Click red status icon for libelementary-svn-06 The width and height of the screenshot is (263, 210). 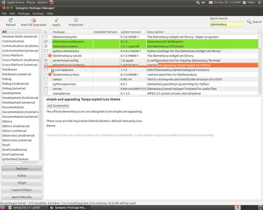50,55
